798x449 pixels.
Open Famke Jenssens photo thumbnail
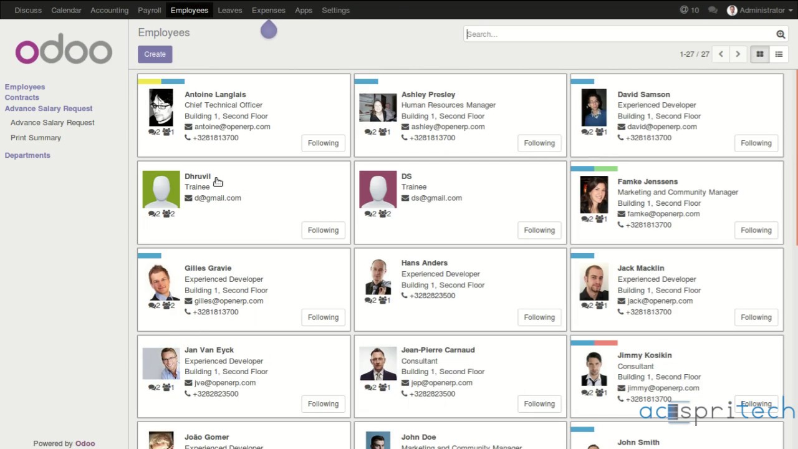tap(594, 195)
